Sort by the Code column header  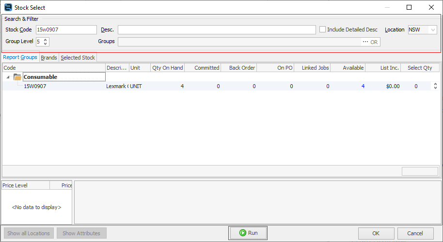pyautogui.click(x=54, y=68)
